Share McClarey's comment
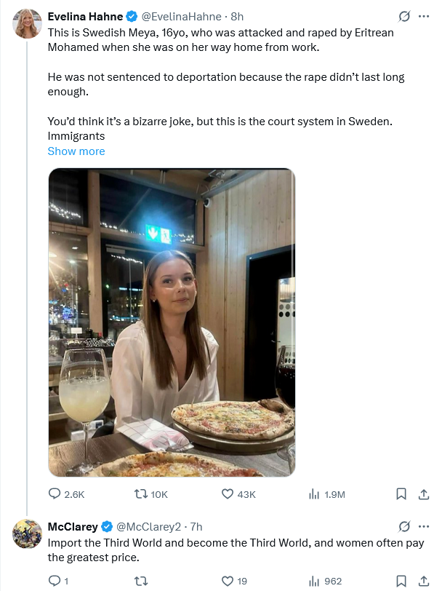This screenshot has width=442, height=591. [x=424, y=581]
